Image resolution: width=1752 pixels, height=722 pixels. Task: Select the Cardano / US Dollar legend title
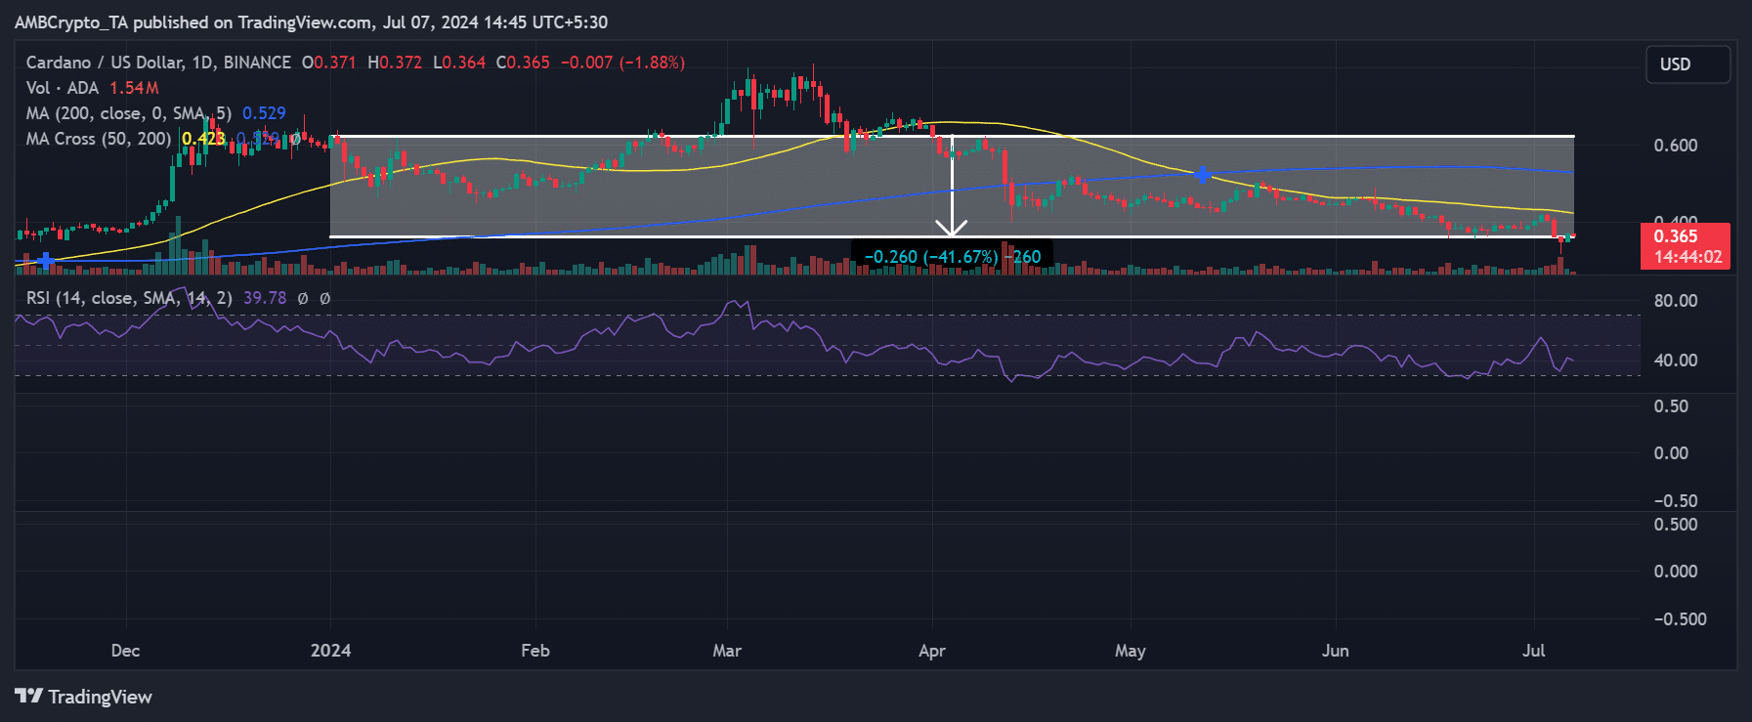pos(158,63)
